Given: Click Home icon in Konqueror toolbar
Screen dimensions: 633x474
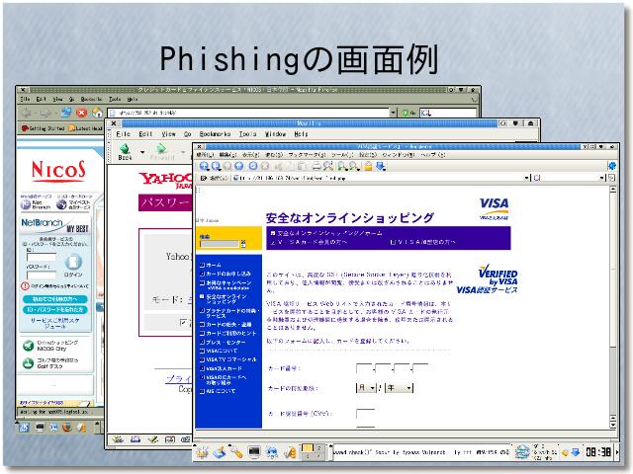Looking at the screenshot, I should (x=239, y=166).
